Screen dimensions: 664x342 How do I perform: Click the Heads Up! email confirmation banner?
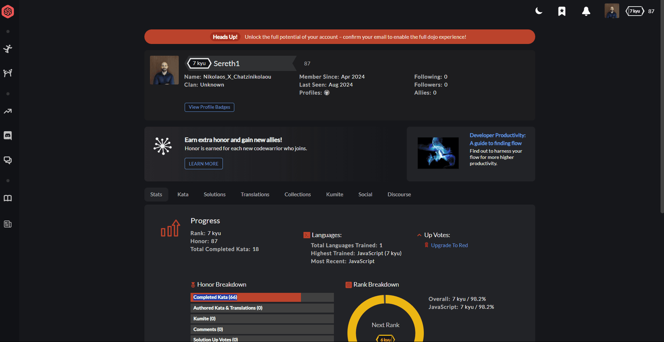340,37
